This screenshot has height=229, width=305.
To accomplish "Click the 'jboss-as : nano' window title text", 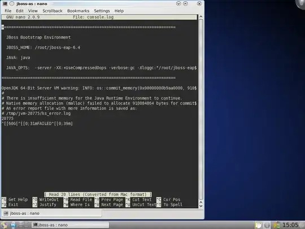I will coord(32,4).
